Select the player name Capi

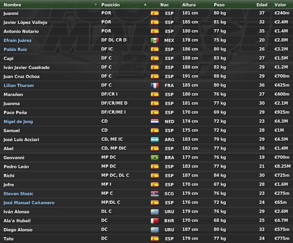[x=9, y=59]
